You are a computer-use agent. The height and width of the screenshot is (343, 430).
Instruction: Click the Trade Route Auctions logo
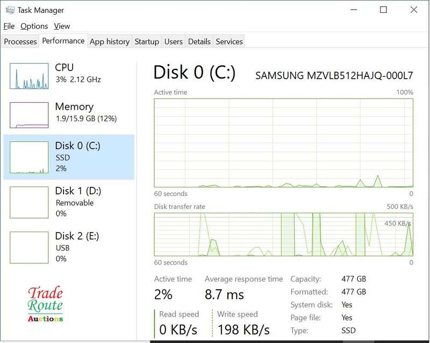tap(45, 304)
